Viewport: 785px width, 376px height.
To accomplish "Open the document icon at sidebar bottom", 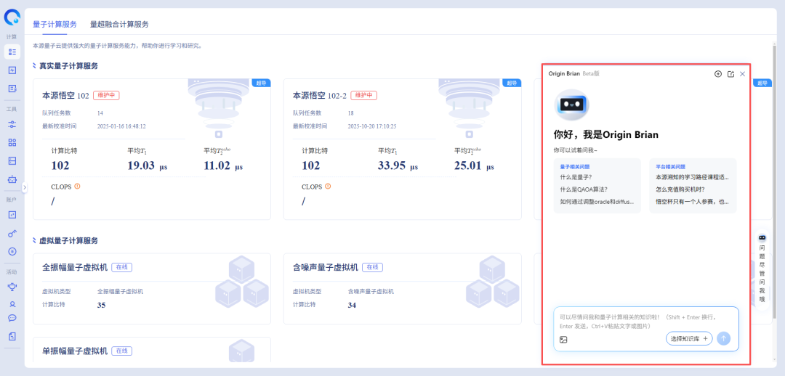I will click(12, 336).
